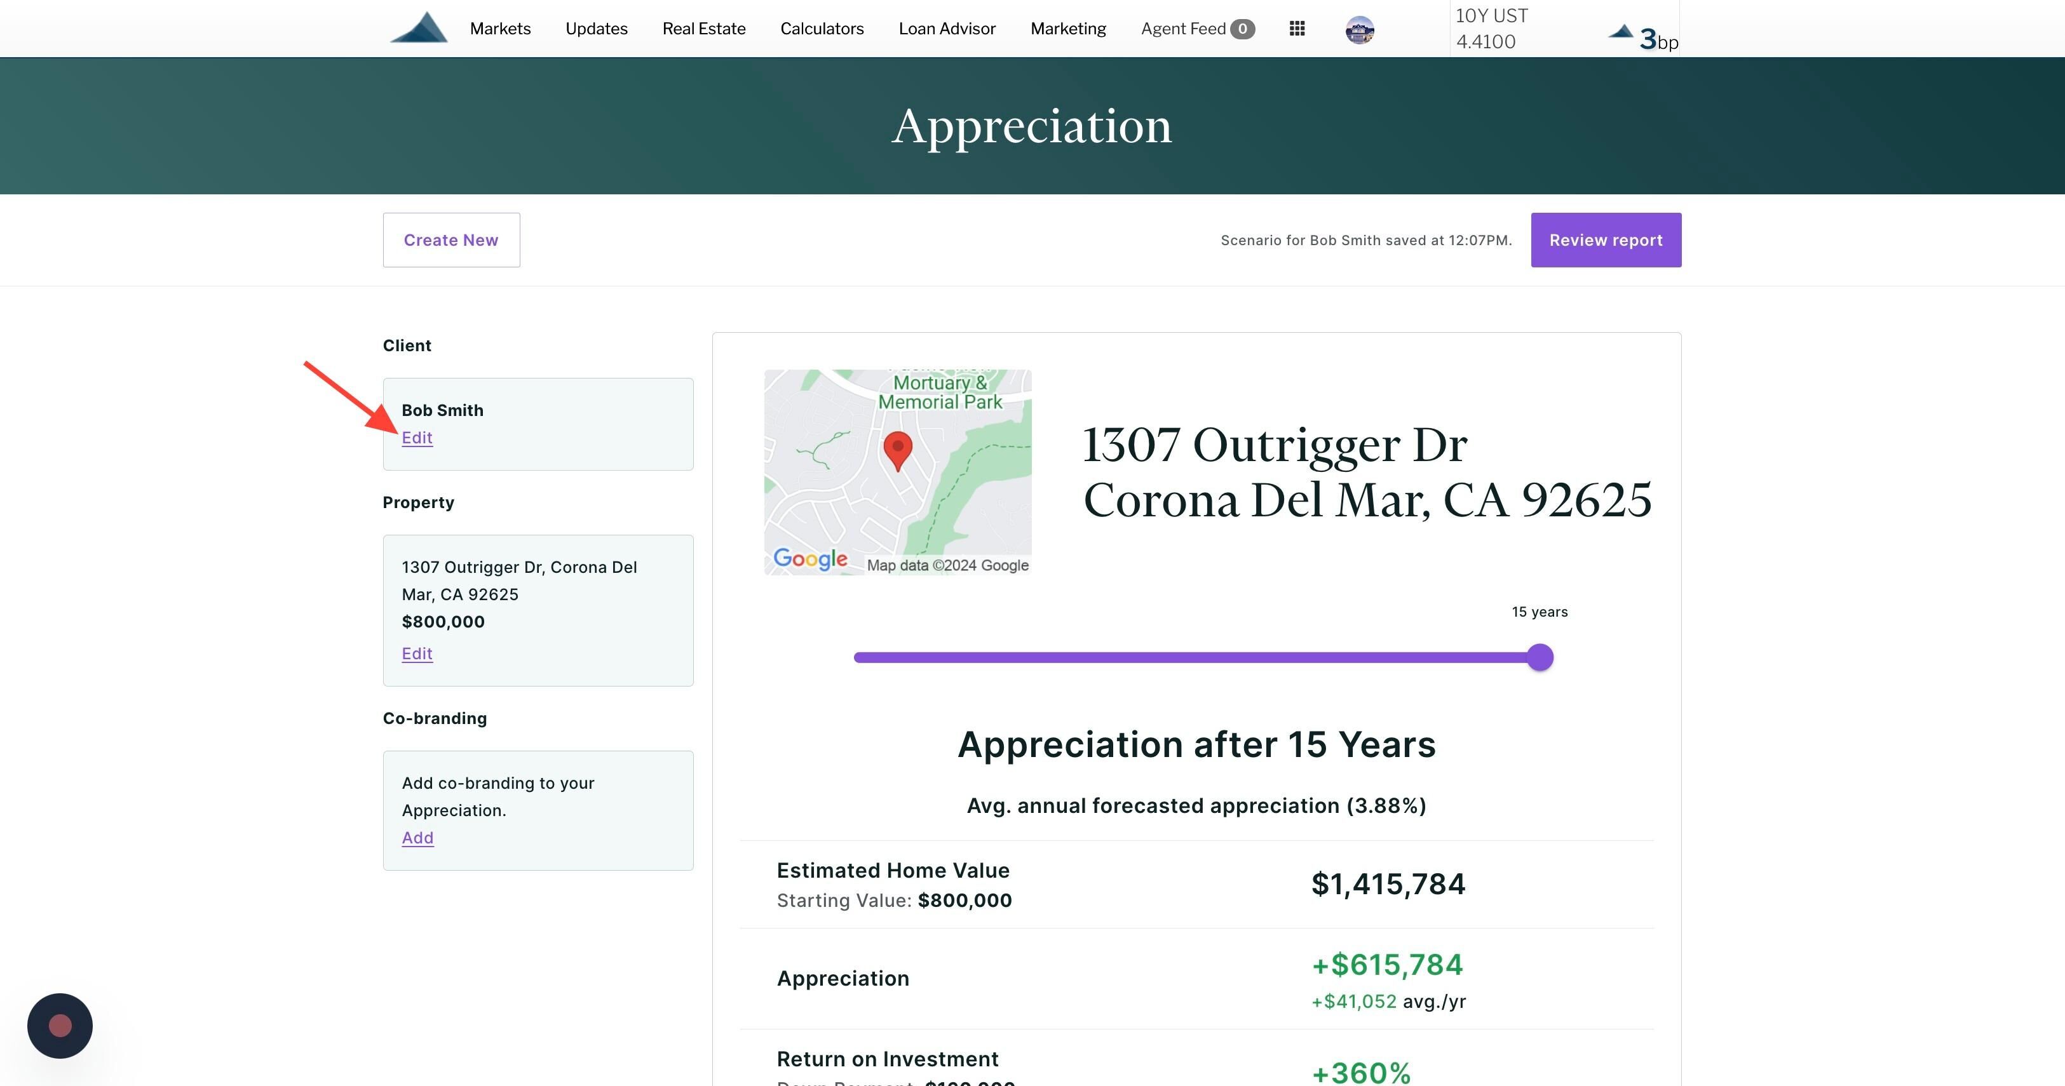Click the Google logo on the map
Image resolution: width=2065 pixels, height=1086 pixels.
tap(809, 559)
